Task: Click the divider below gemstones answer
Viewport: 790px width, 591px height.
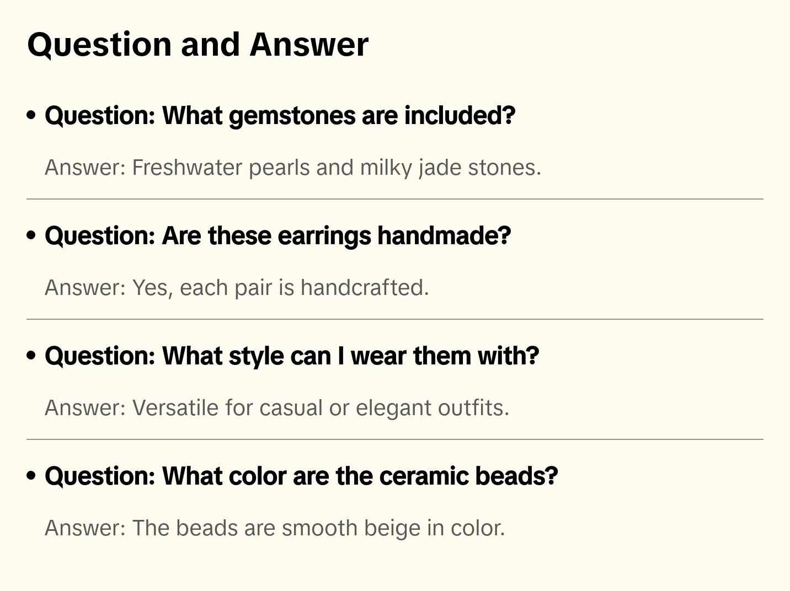Action: click(x=394, y=199)
